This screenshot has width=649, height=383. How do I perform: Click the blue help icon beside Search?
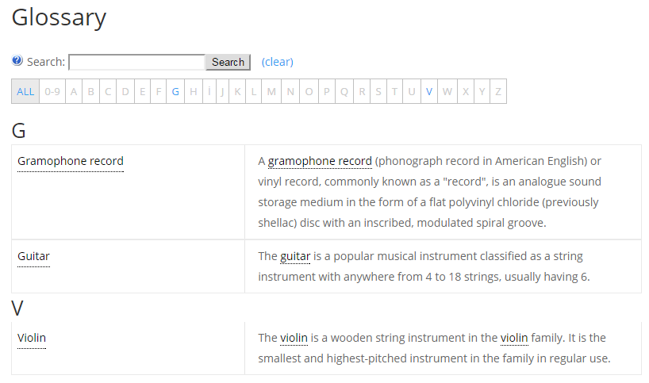[x=17, y=61]
